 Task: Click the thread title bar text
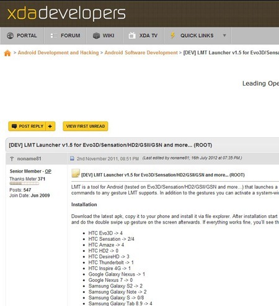110,145
